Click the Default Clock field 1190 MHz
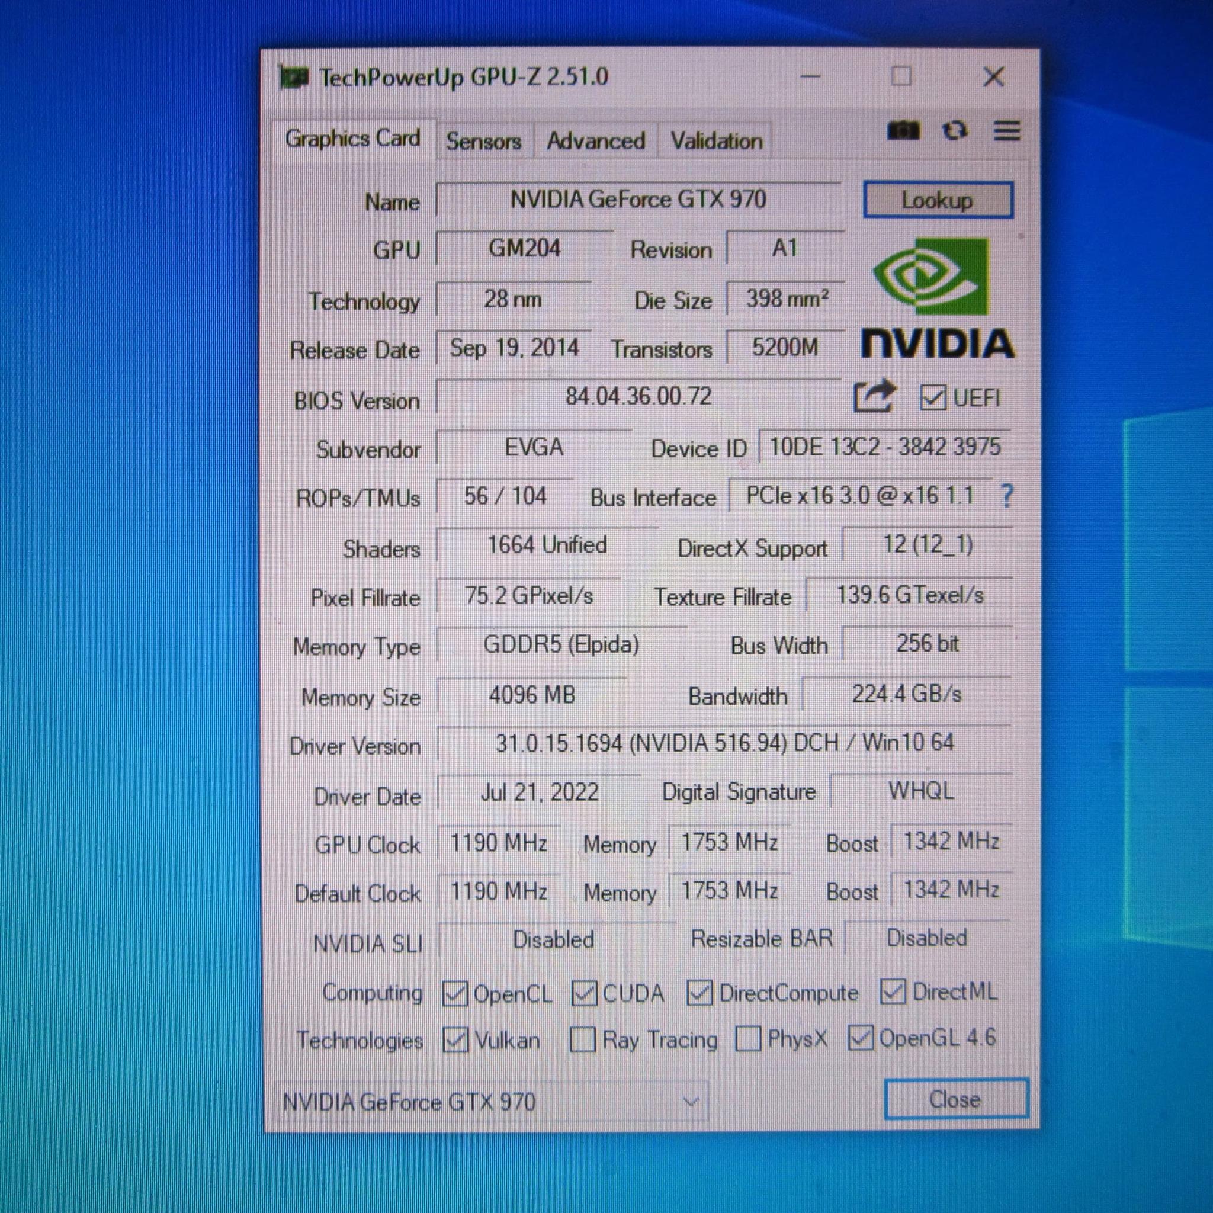1213x1213 pixels. [499, 891]
